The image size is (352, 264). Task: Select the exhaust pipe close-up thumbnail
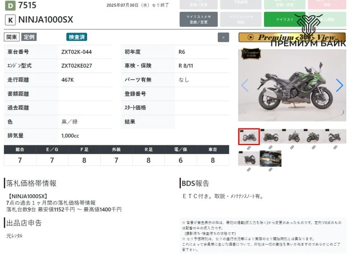(271, 158)
